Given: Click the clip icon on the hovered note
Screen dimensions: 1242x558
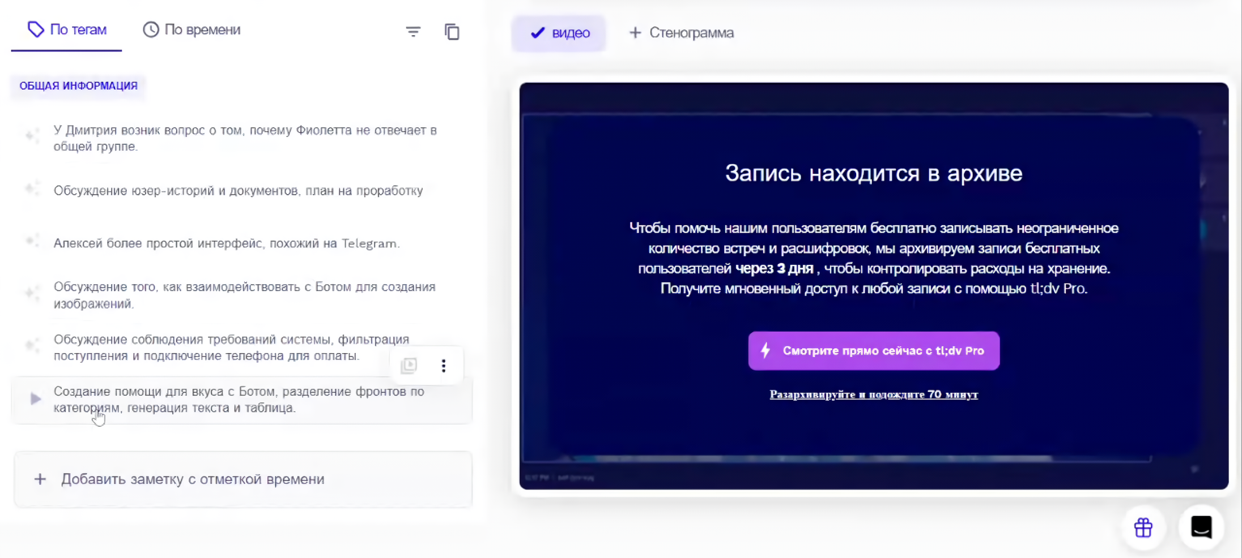Looking at the screenshot, I should coord(409,366).
